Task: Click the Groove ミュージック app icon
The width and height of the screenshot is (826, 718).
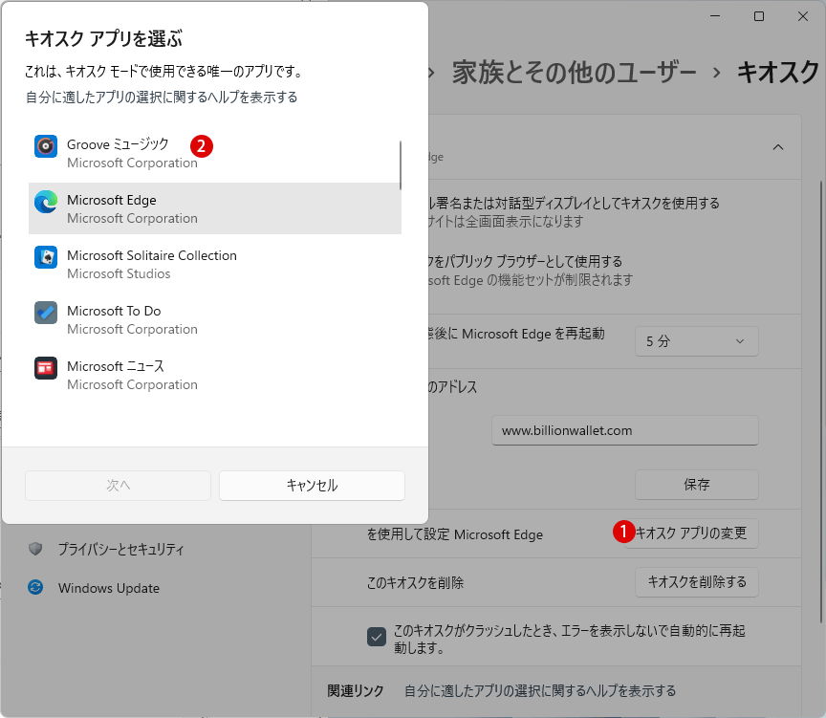Action: point(46,146)
